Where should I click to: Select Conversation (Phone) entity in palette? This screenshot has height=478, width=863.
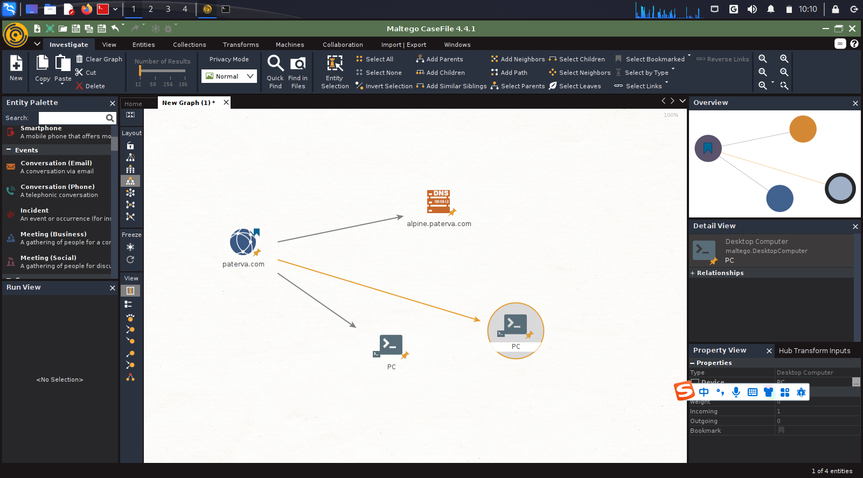[57, 191]
